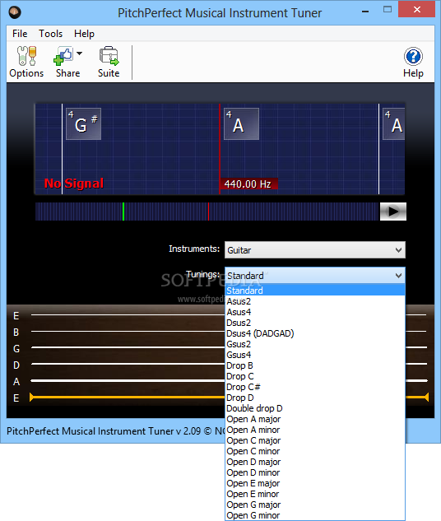Pick Open D major tuning
This screenshot has width=441, height=521.
coord(315,462)
